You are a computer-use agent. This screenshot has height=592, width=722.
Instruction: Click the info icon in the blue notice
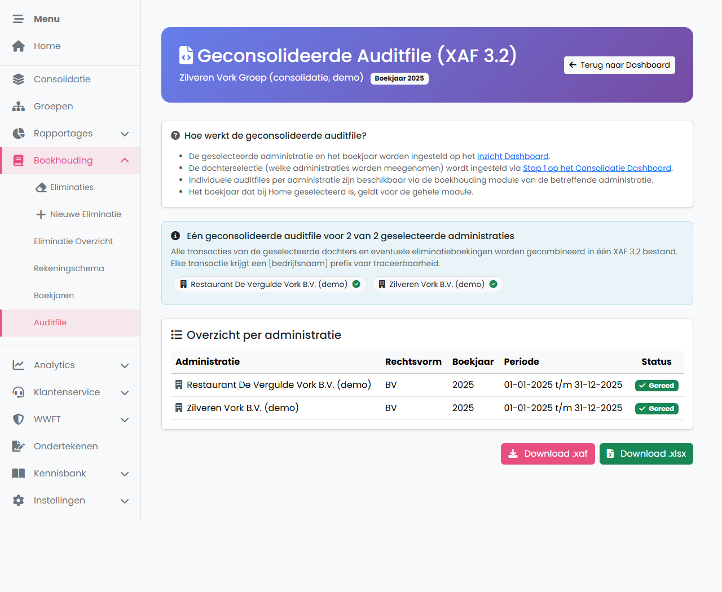pyautogui.click(x=175, y=236)
